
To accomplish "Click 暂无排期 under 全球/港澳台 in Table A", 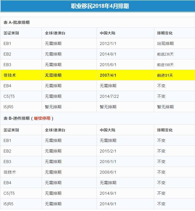I will (x=53, y=107).
